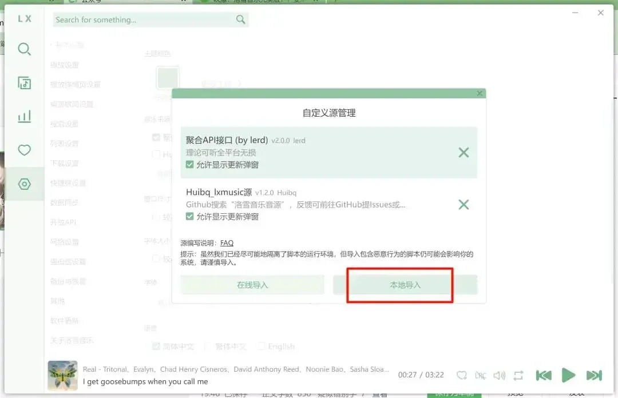The image size is (618, 398).
Task: Open the search page in the sidebar
Action: point(24,49)
